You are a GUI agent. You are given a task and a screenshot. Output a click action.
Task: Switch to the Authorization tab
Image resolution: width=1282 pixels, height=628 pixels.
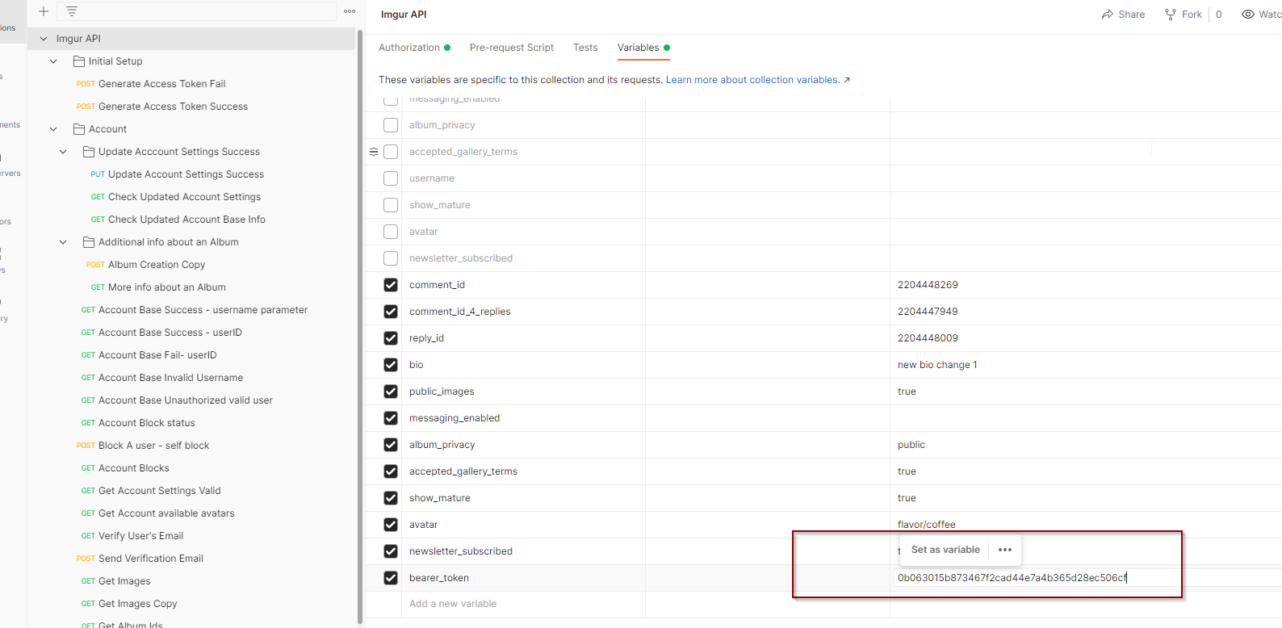[x=409, y=48]
